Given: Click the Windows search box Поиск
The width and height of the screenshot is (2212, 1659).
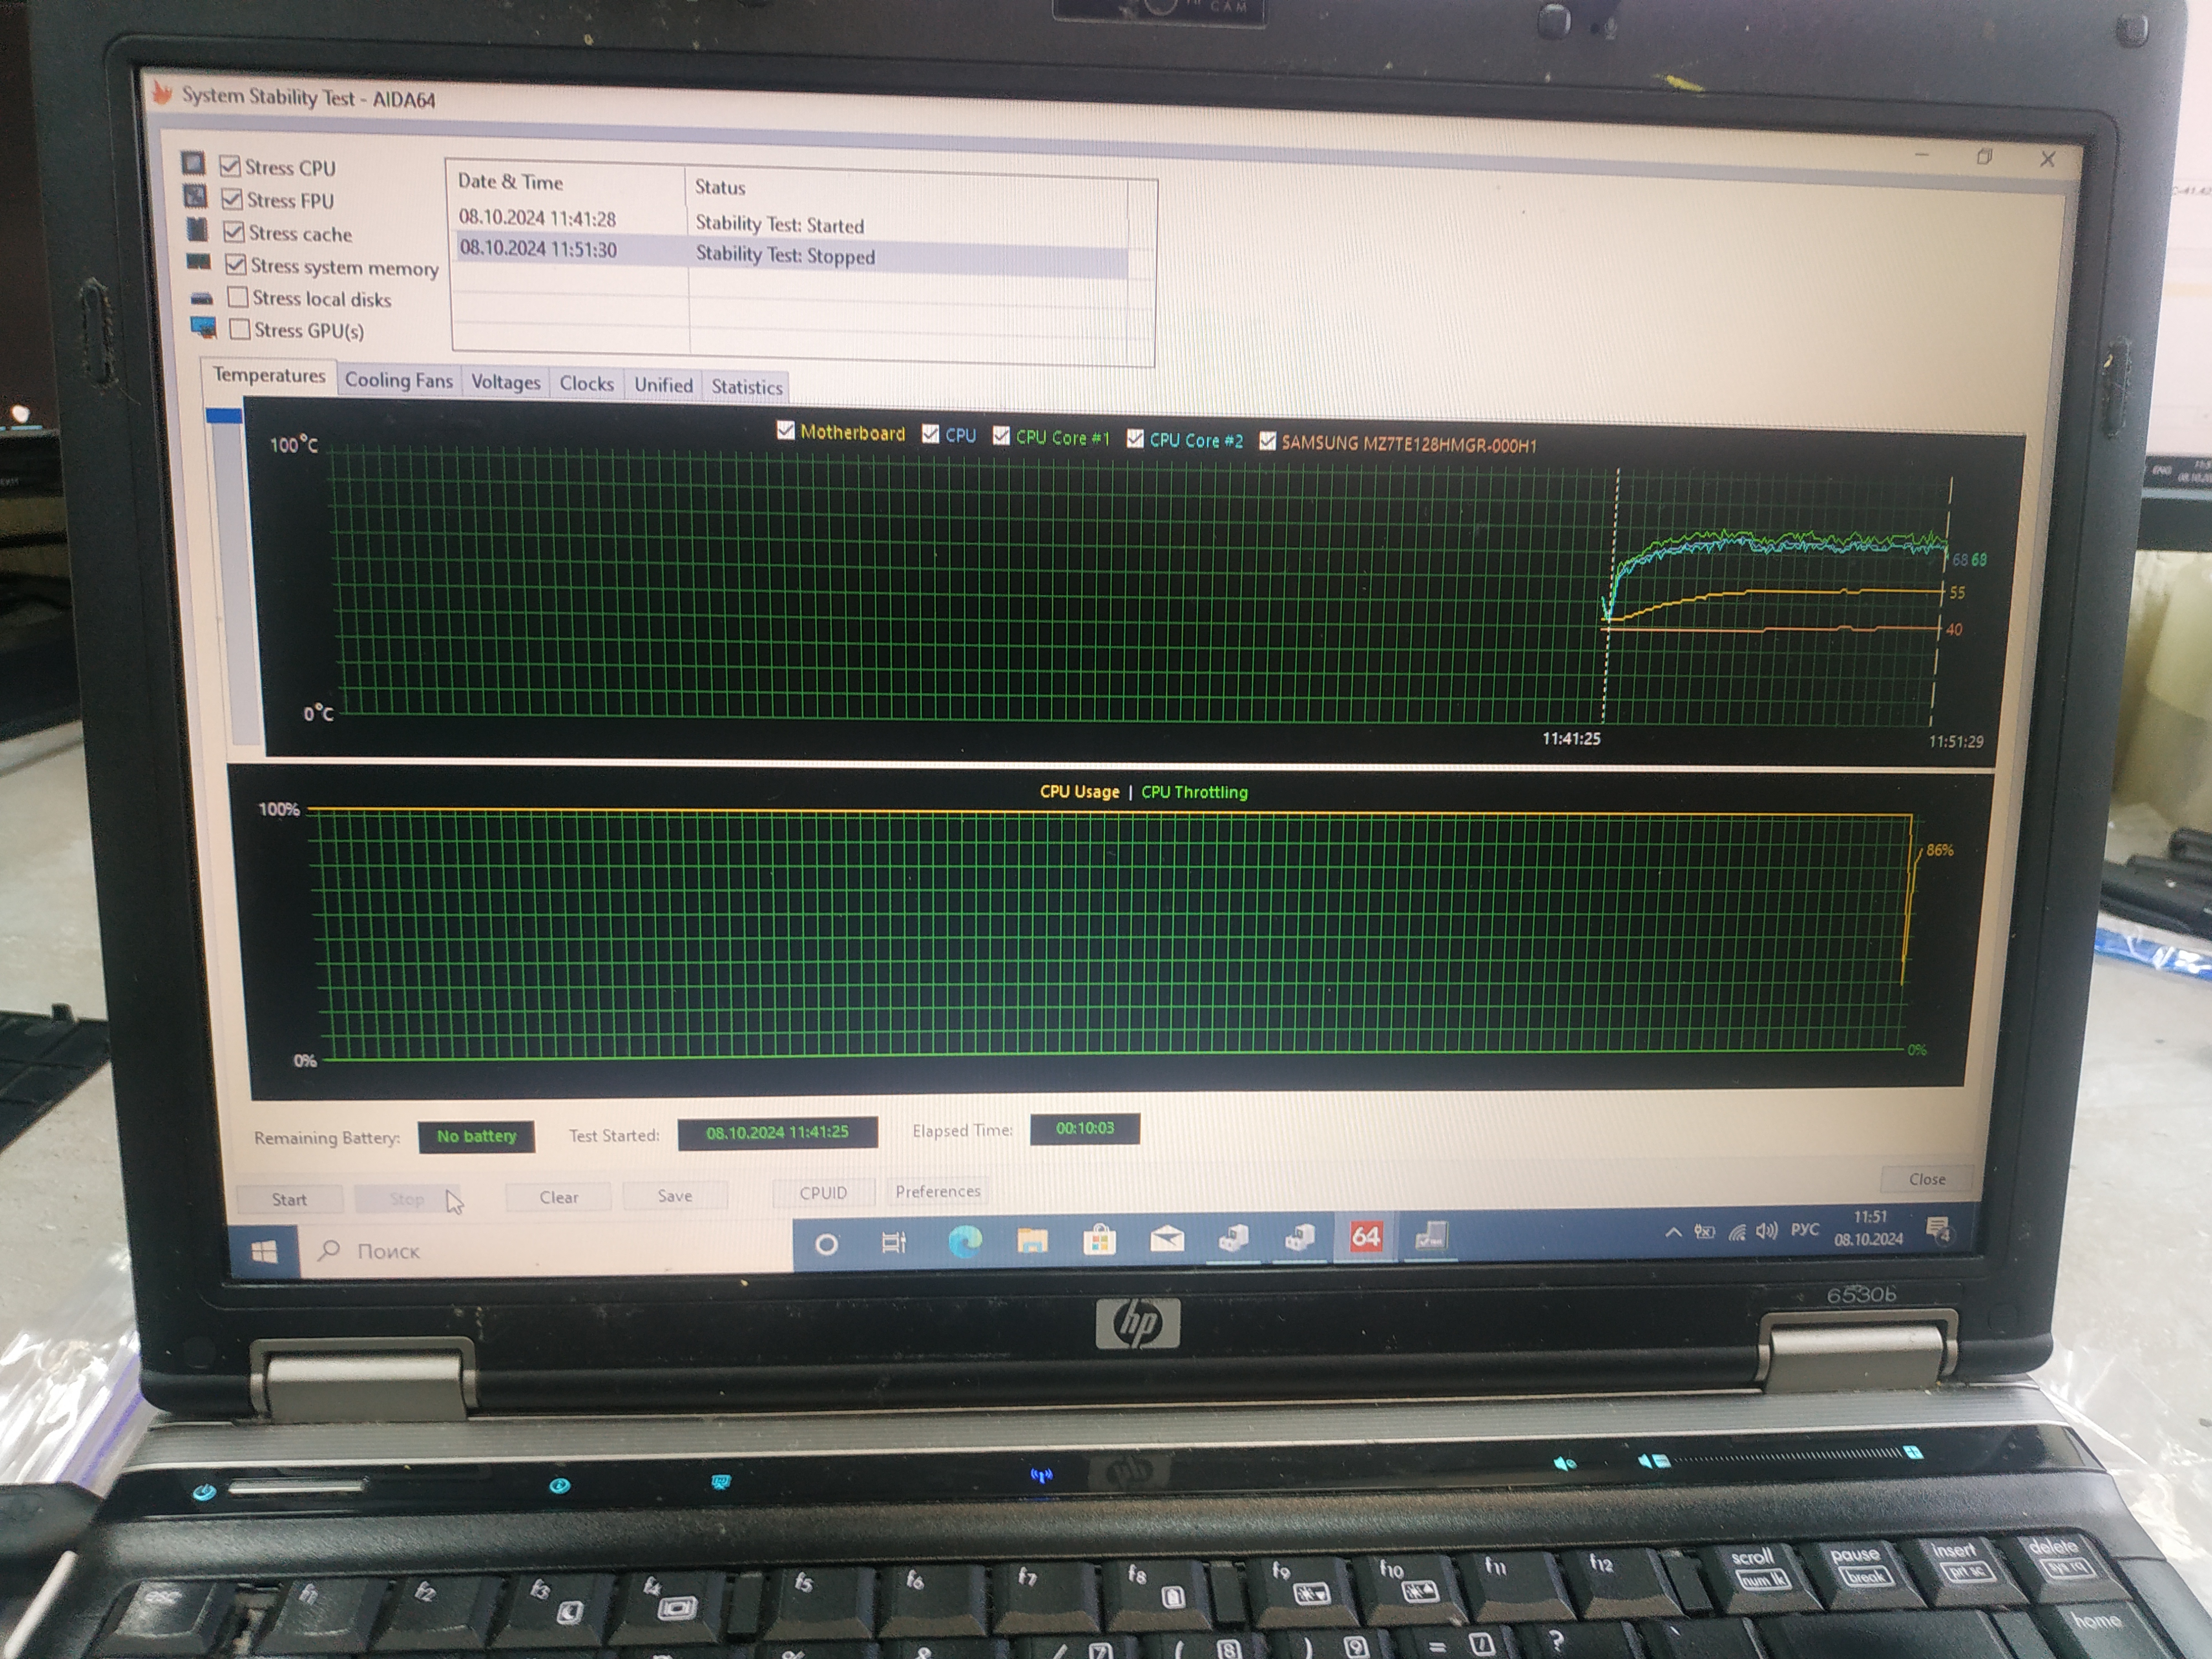Looking at the screenshot, I should [547, 1248].
